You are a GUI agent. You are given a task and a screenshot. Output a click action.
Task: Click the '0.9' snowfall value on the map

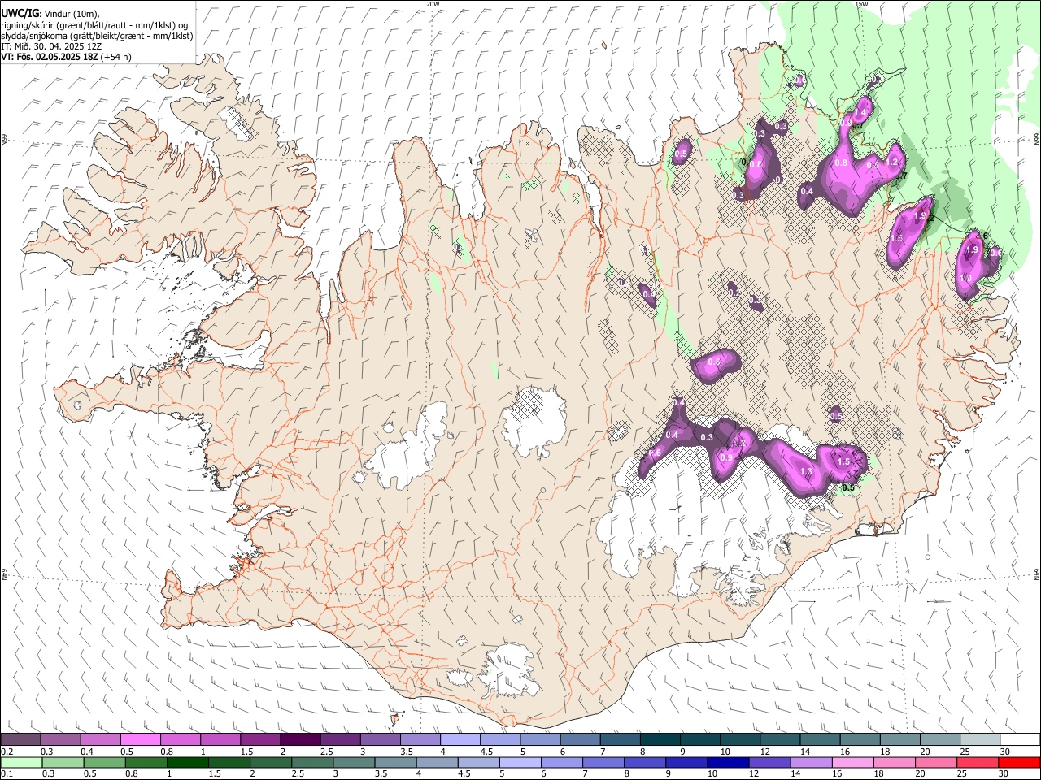(x=725, y=457)
